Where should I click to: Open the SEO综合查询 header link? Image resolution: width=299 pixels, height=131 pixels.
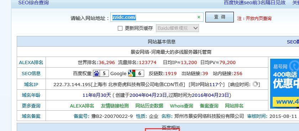[x=33, y=2]
